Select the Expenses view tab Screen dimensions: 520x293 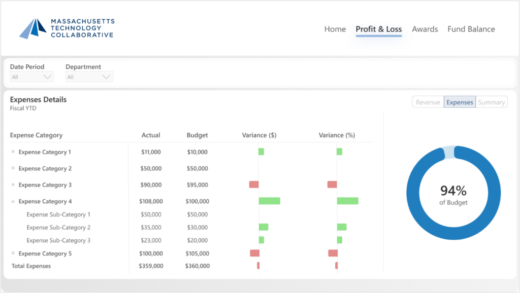pos(460,102)
